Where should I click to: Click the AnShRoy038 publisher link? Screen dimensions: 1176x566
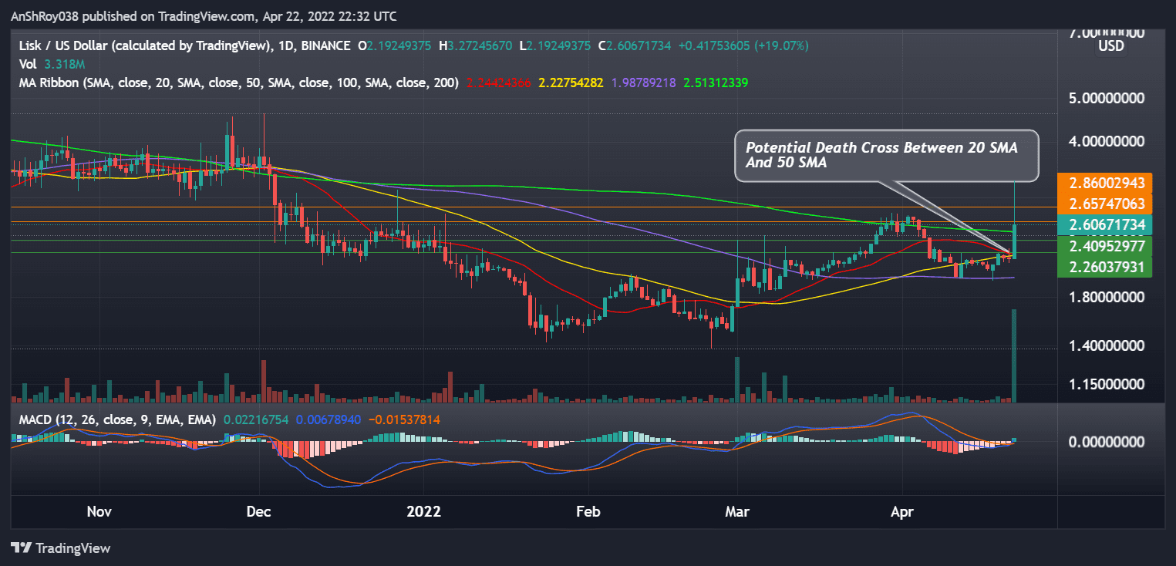[x=46, y=15]
